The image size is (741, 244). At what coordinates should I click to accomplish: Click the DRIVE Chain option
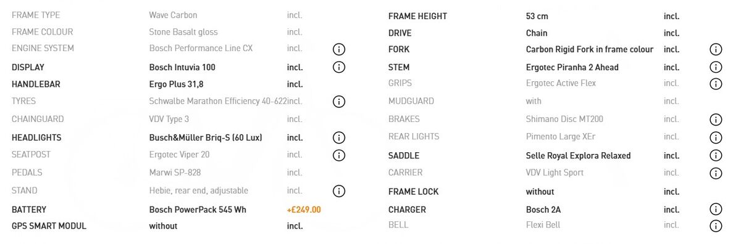tap(534, 33)
